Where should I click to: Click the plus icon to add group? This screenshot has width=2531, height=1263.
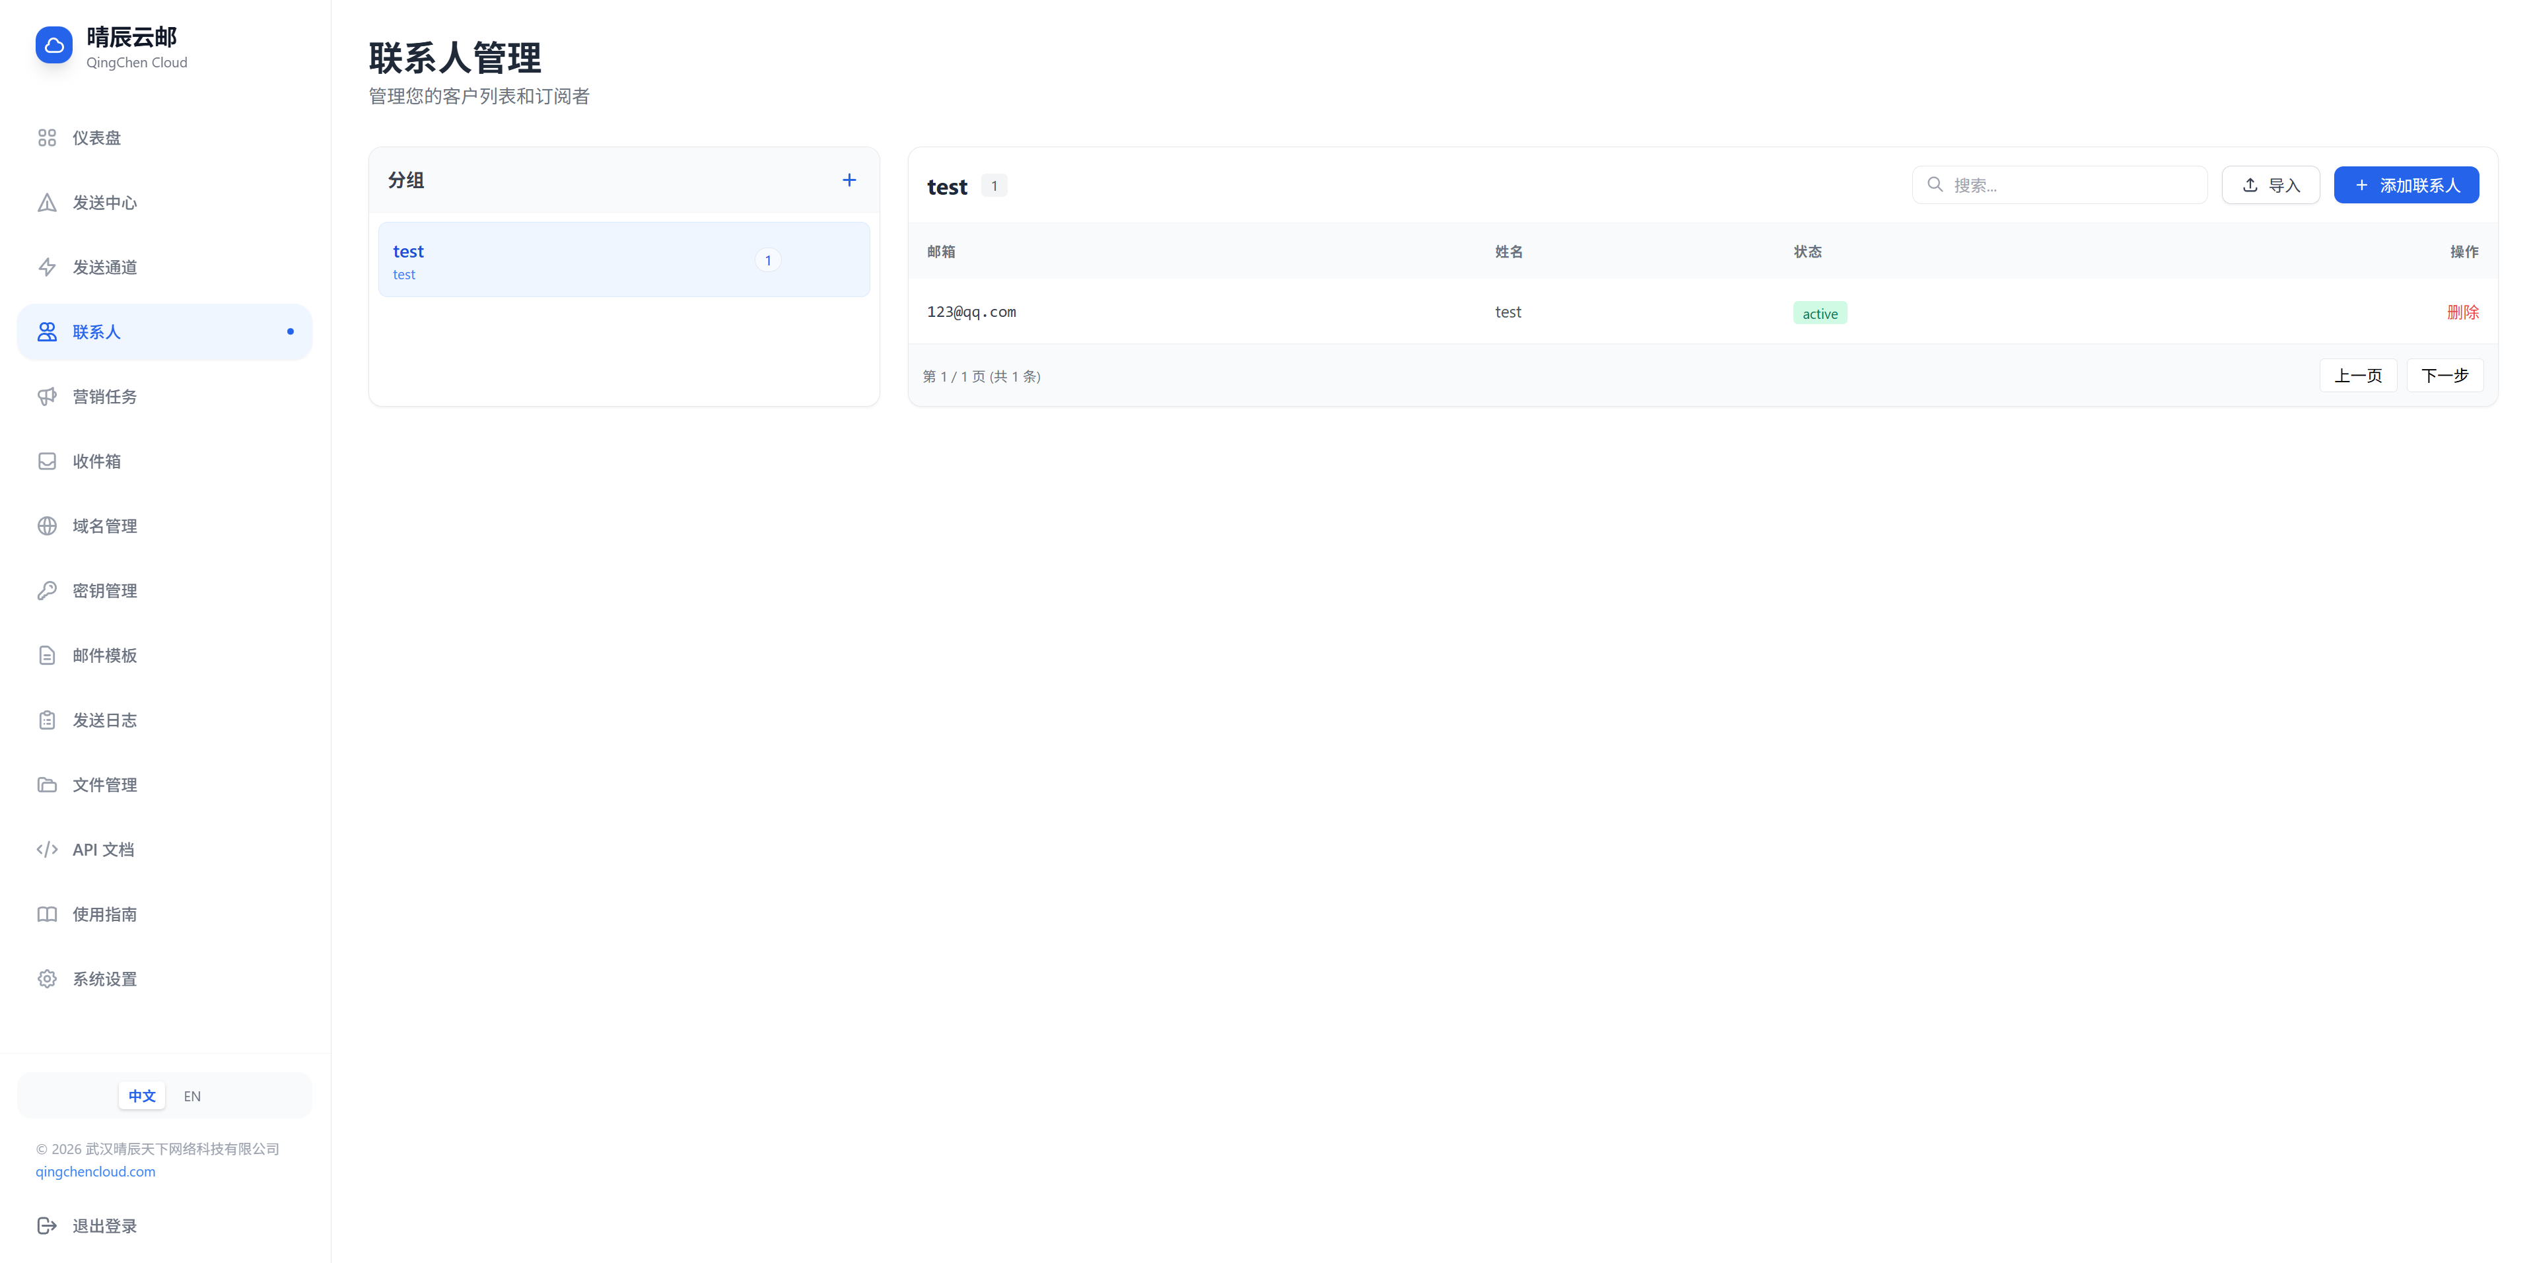849,180
